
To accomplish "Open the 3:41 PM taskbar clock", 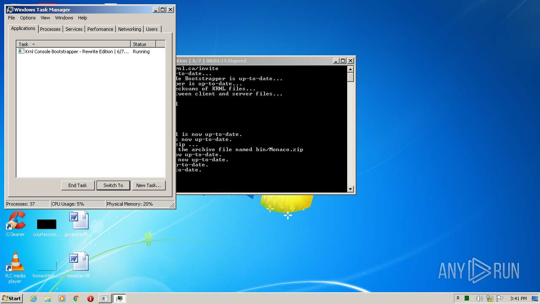I will point(518,299).
